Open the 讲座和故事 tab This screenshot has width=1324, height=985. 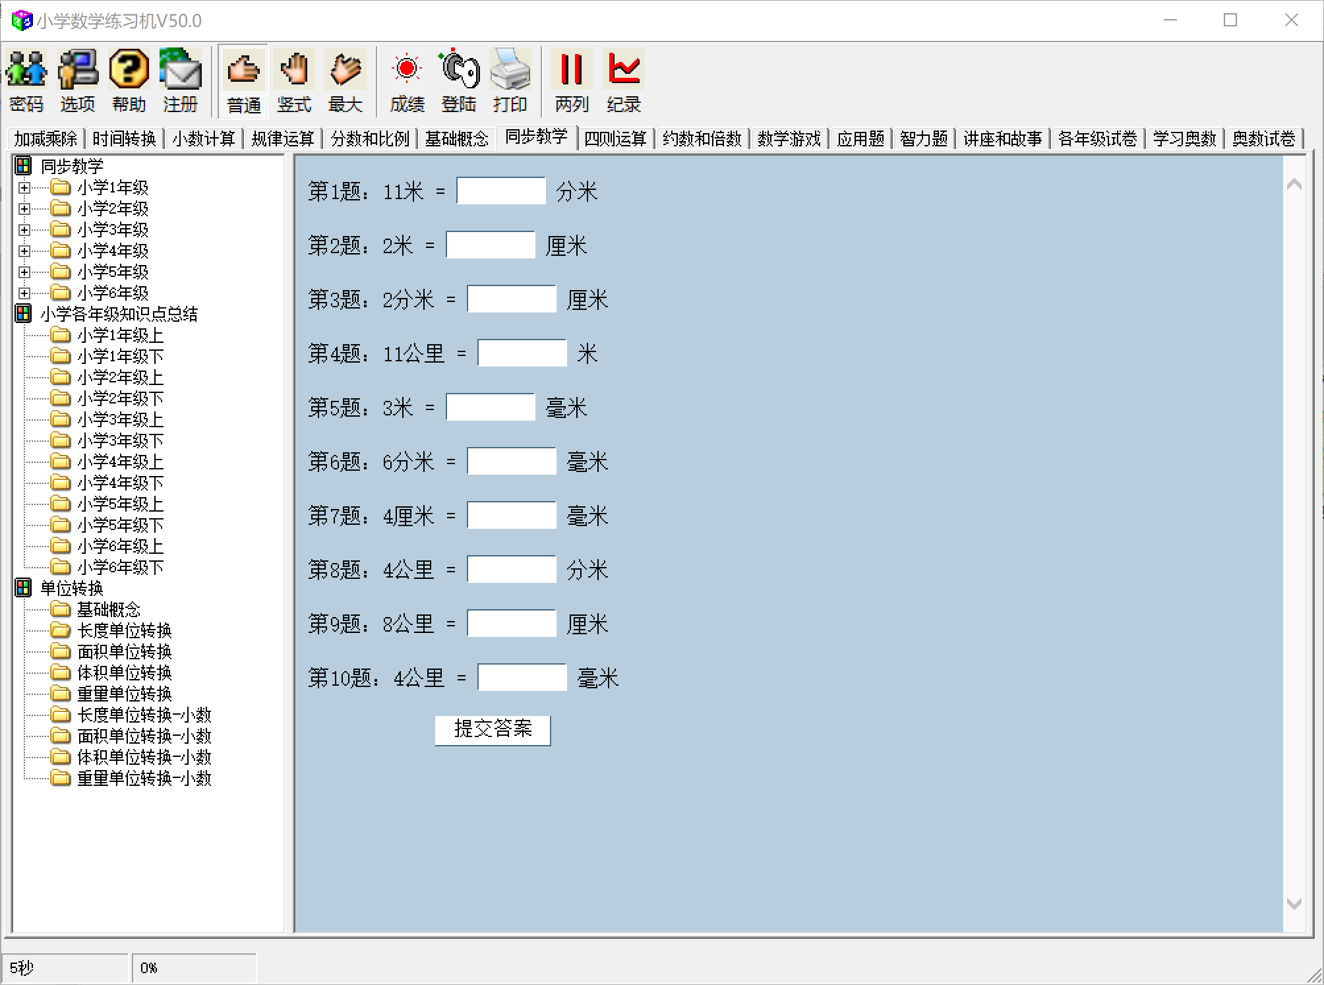tap(1003, 138)
